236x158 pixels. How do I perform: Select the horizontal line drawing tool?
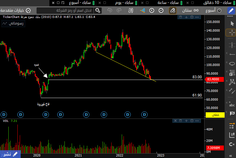232,54
